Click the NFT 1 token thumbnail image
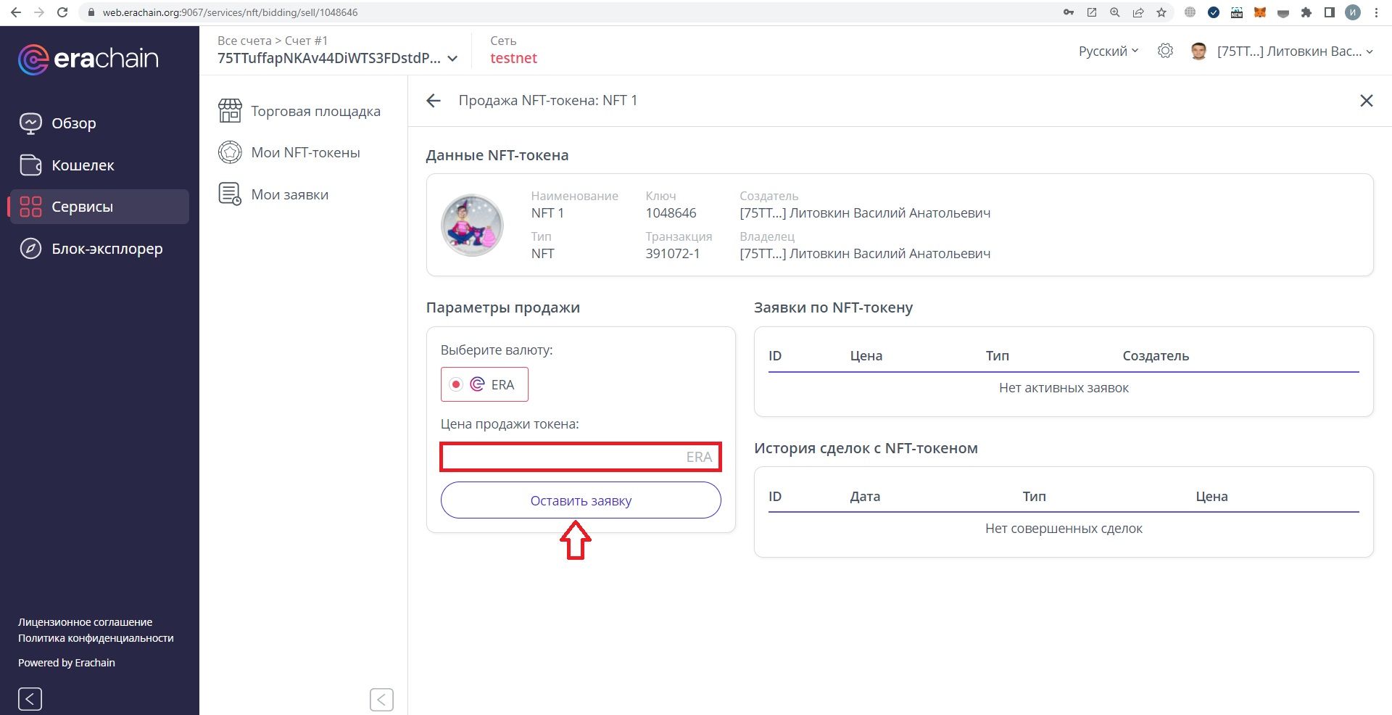Screen dimensions: 1392x715 point(472,225)
